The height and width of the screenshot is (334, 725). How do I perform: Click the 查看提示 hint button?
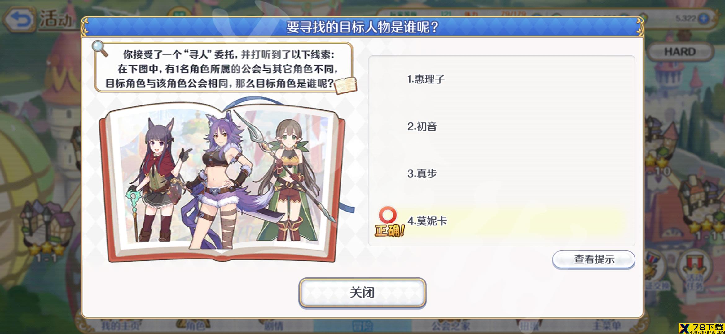594,259
